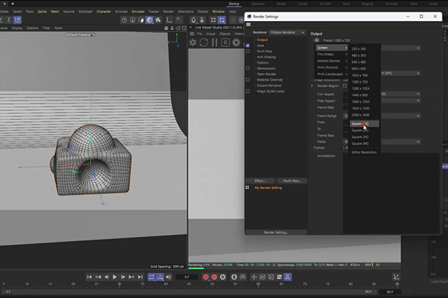This screenshot has height=298, width=448.
Task: Select the Anti-Aliasing settings row
Action: pyautogui.click(x=266, y=57)
